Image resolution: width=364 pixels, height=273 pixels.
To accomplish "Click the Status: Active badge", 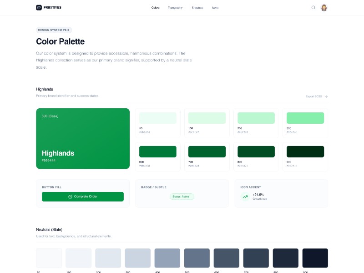I will 182,197.
